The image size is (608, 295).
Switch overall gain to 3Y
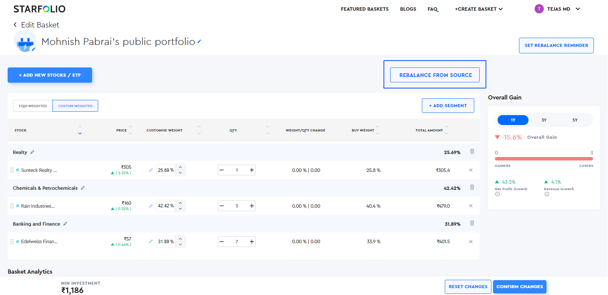(544, 120)
